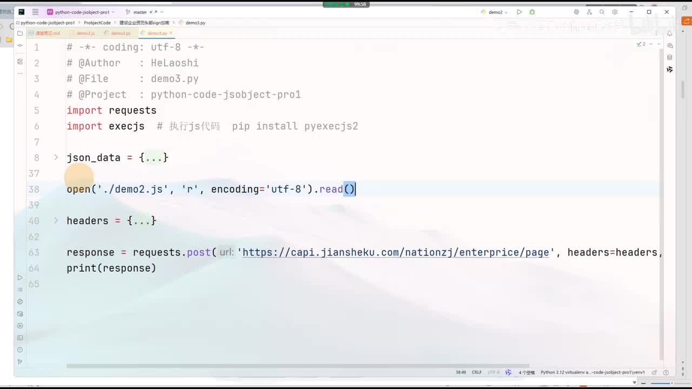The height and width of the screenshot is (389, 692).
Task: Switch to the demo2.py editor tab
Action: (118, 33)
